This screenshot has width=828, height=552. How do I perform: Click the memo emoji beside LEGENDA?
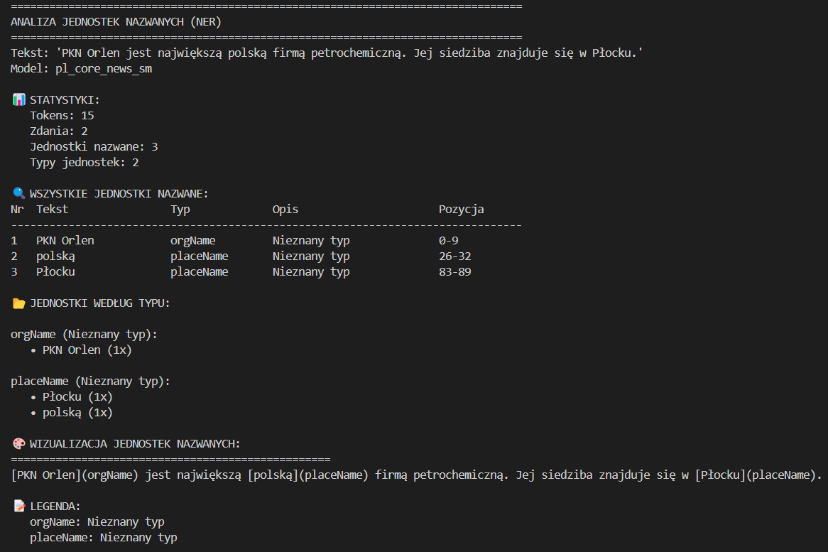point(19,506)
